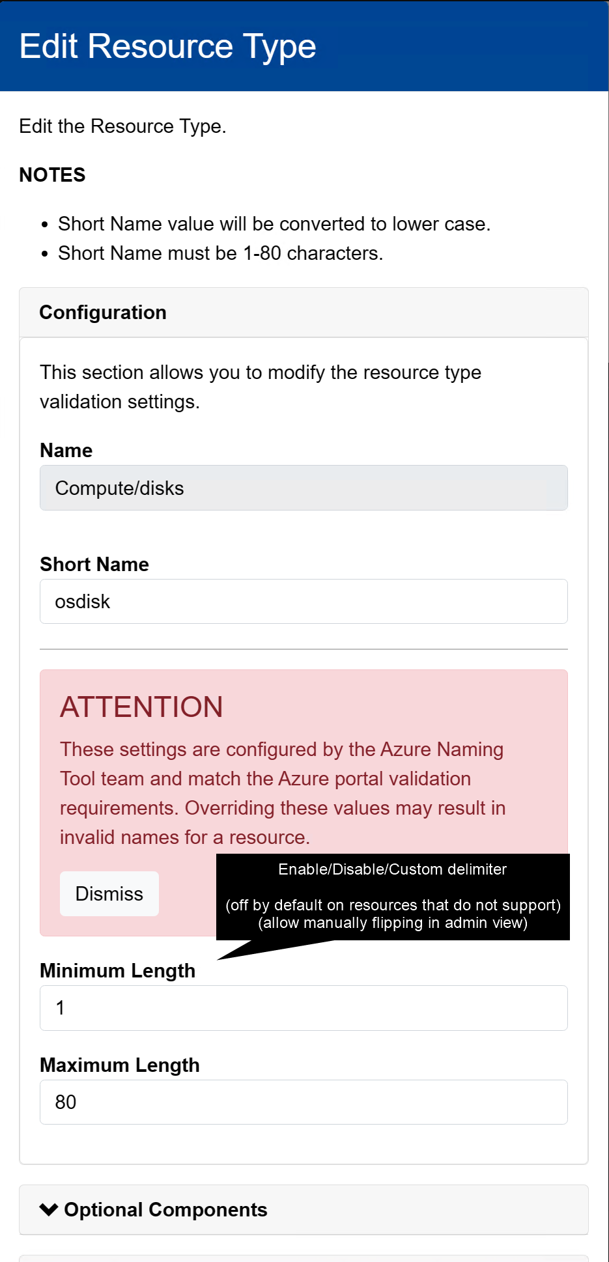The width and height of the screenshot is (609, 1262).
Task: Select the Minimum Length label
Action: click(x=118, y=971)
